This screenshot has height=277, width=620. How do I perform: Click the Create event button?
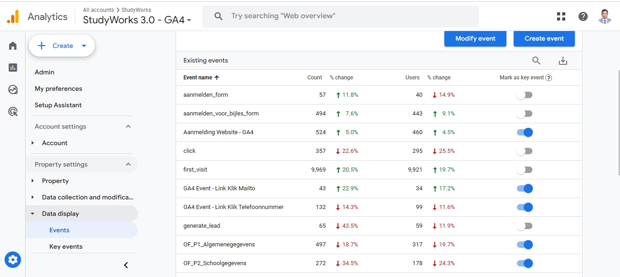[x=544, y=38]
